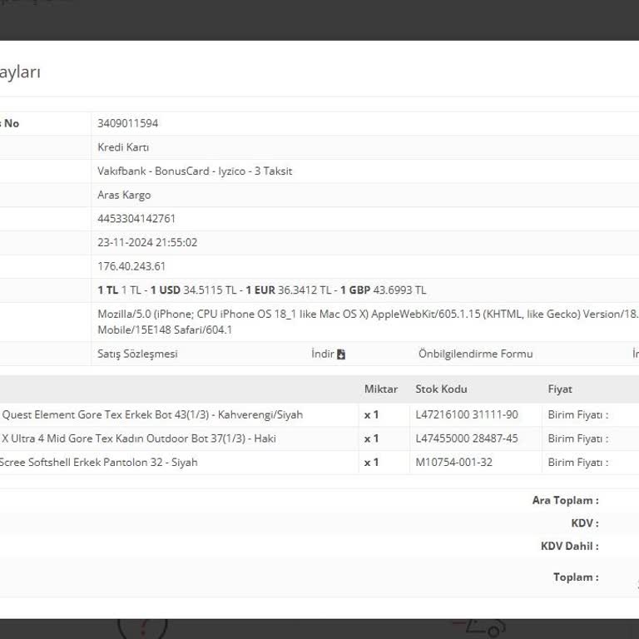Select the Satış Sözleşmesi label
The height and width of the screenshot is (639, 639).
click(x=137, y=354)
